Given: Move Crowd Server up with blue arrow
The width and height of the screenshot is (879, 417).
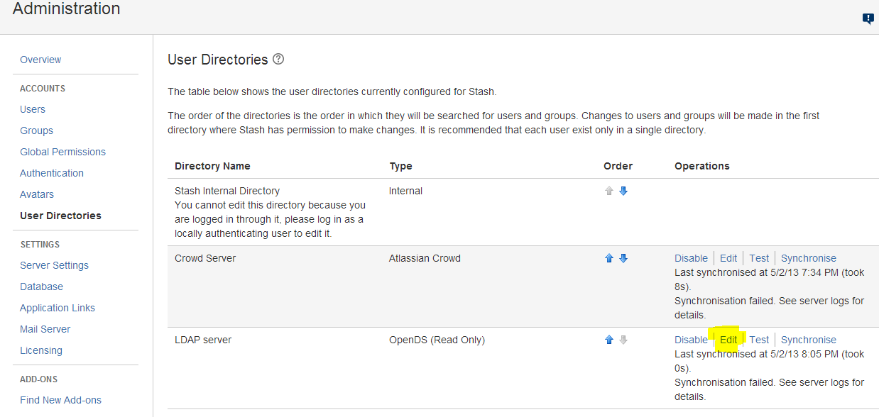Looking at the screenshot, I should 608,258.
